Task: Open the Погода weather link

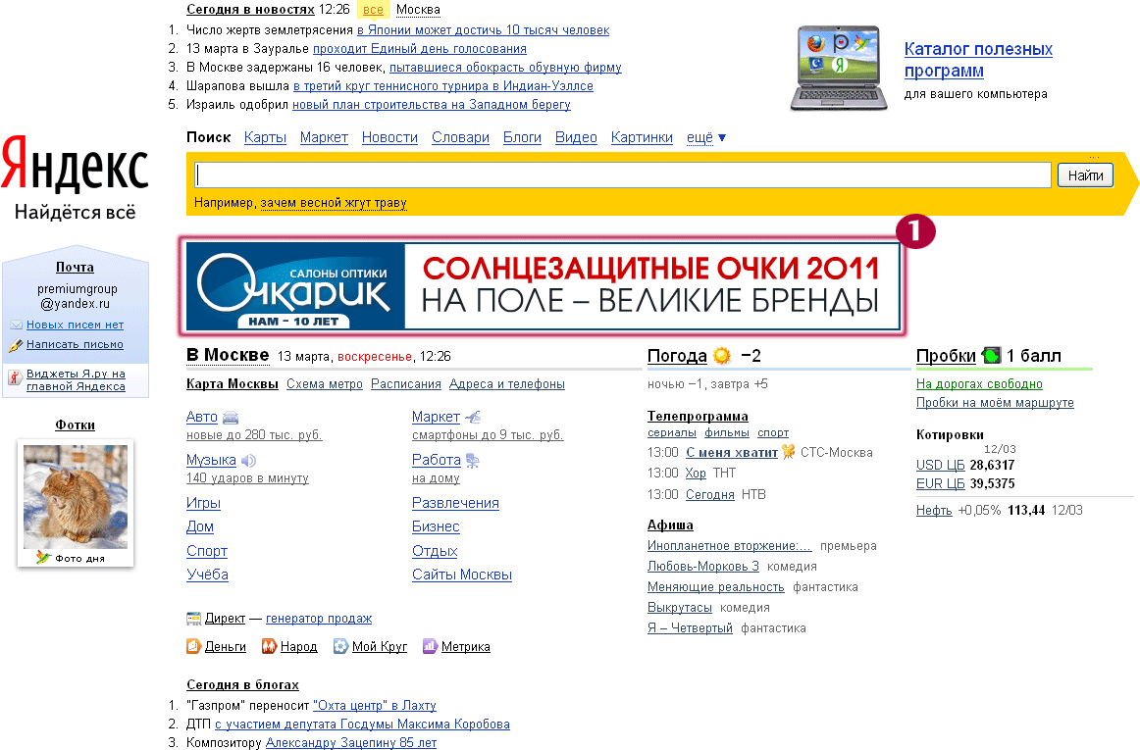Action: pyautogui.click(x=677, y=356)
